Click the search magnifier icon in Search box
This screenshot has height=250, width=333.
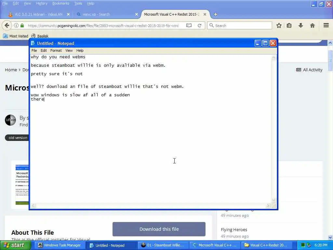[211, 25]
